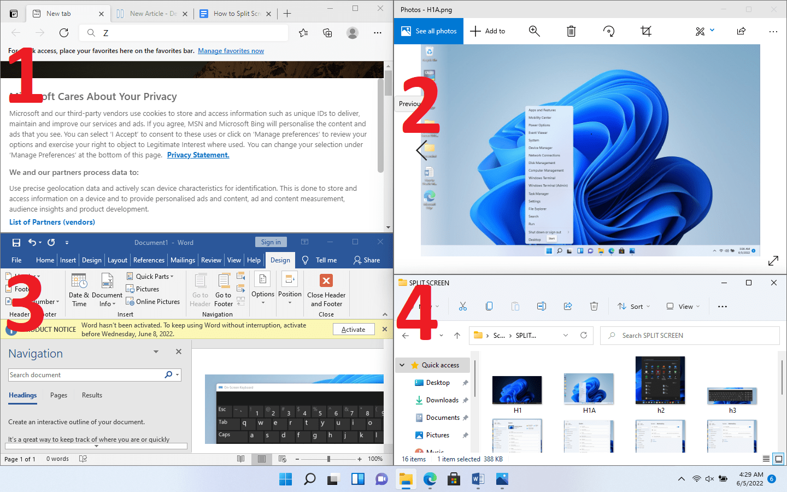Open Word Insert ribbon tab
This screenshot has width=787, height=492.
coord(68,260)
